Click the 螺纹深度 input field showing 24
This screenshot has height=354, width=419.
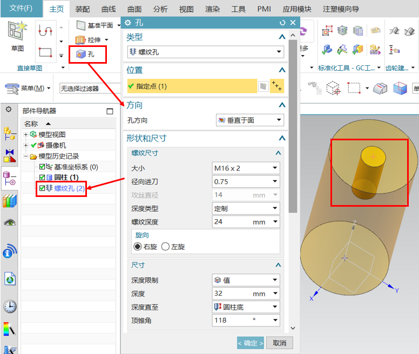tap(246, 222)
